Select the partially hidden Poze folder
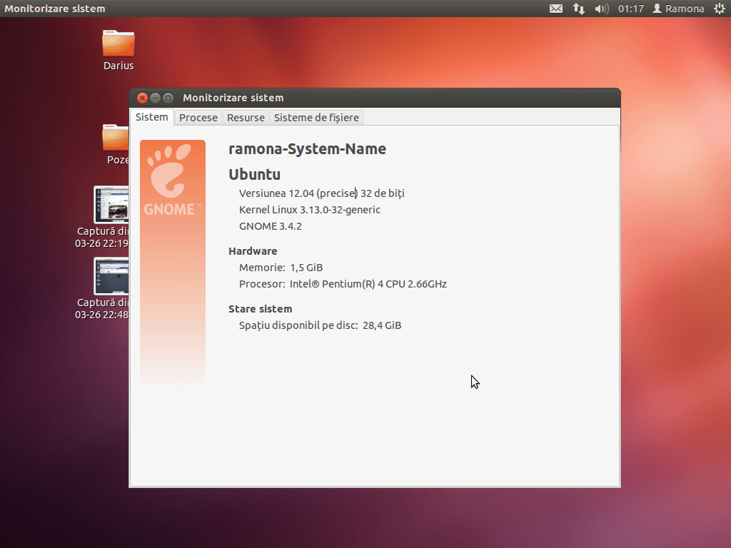The height and width of the screenshot is (548, 731). pos(116,138)
